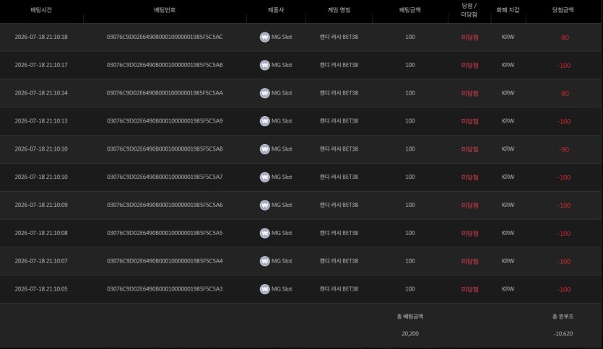Screen dimensions: 603x349
Task: Open bet number ending 5CA3
Action: point(165,288)
